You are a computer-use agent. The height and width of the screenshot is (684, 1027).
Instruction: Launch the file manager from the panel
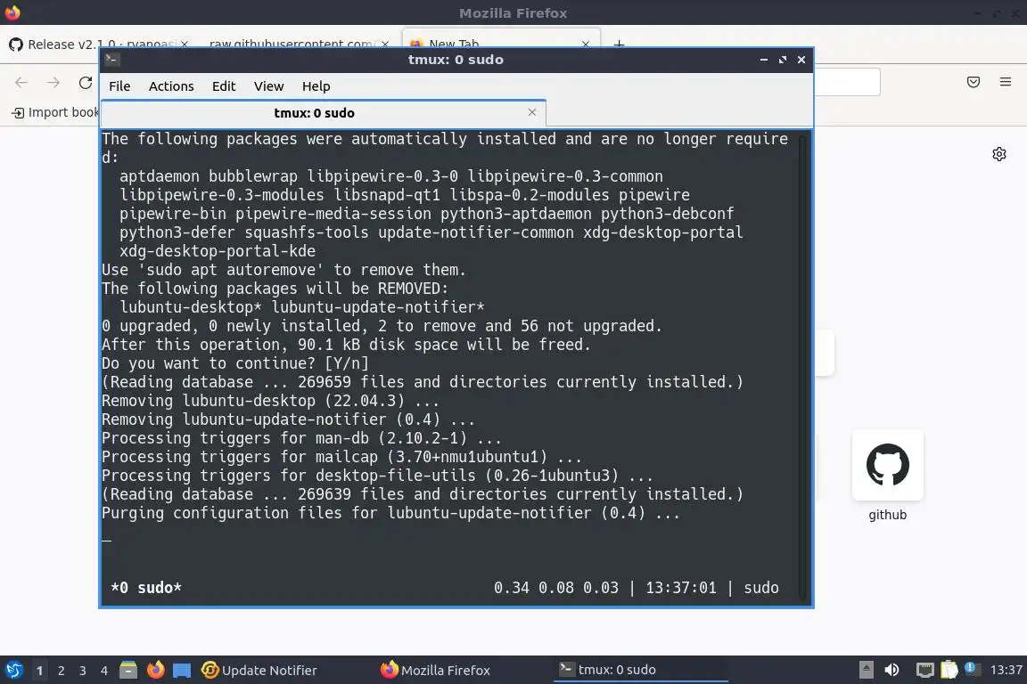(128, 671)
